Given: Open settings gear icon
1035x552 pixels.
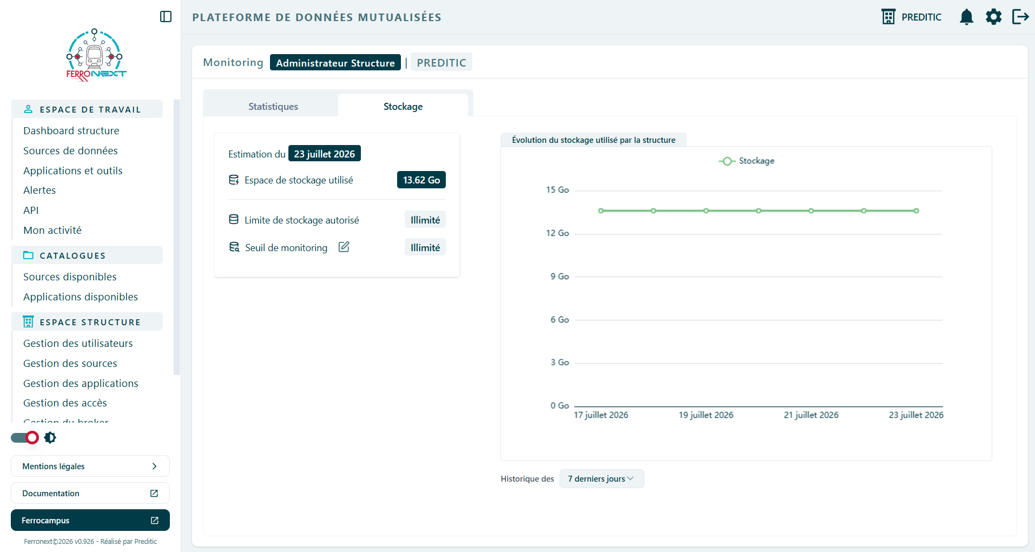Looking at the screenshot, I should [x=993, y=17].
